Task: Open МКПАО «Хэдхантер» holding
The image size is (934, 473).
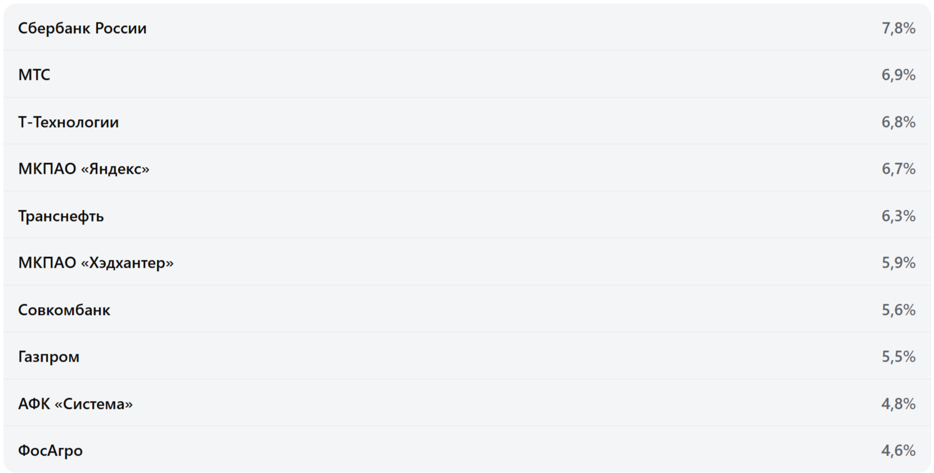Action: [x=96, y=263]
